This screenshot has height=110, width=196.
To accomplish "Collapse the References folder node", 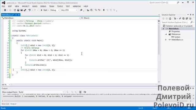I will point(166,34).
